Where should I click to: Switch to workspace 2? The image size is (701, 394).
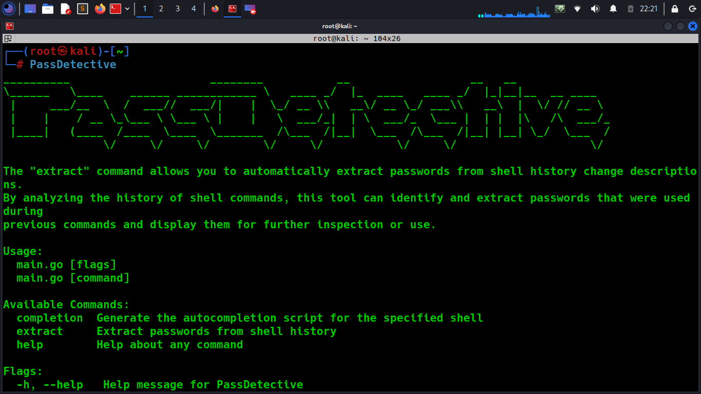(x=161, y=9)
